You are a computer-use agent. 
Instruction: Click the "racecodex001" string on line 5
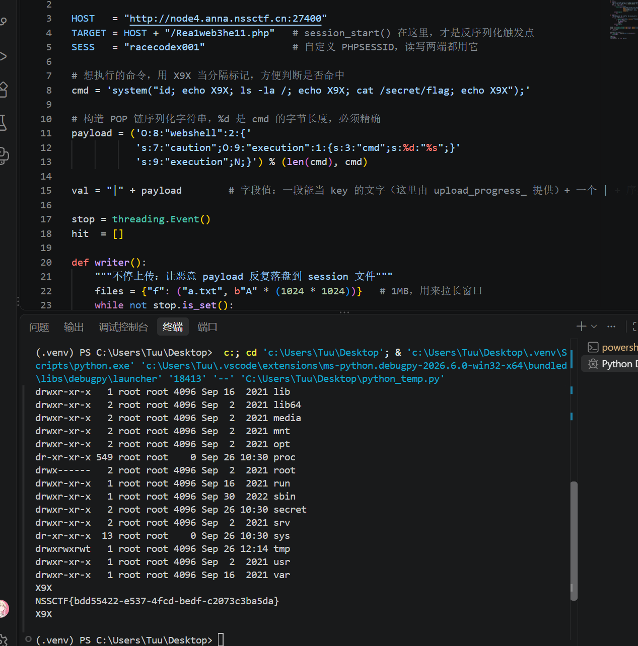[164, 47]
